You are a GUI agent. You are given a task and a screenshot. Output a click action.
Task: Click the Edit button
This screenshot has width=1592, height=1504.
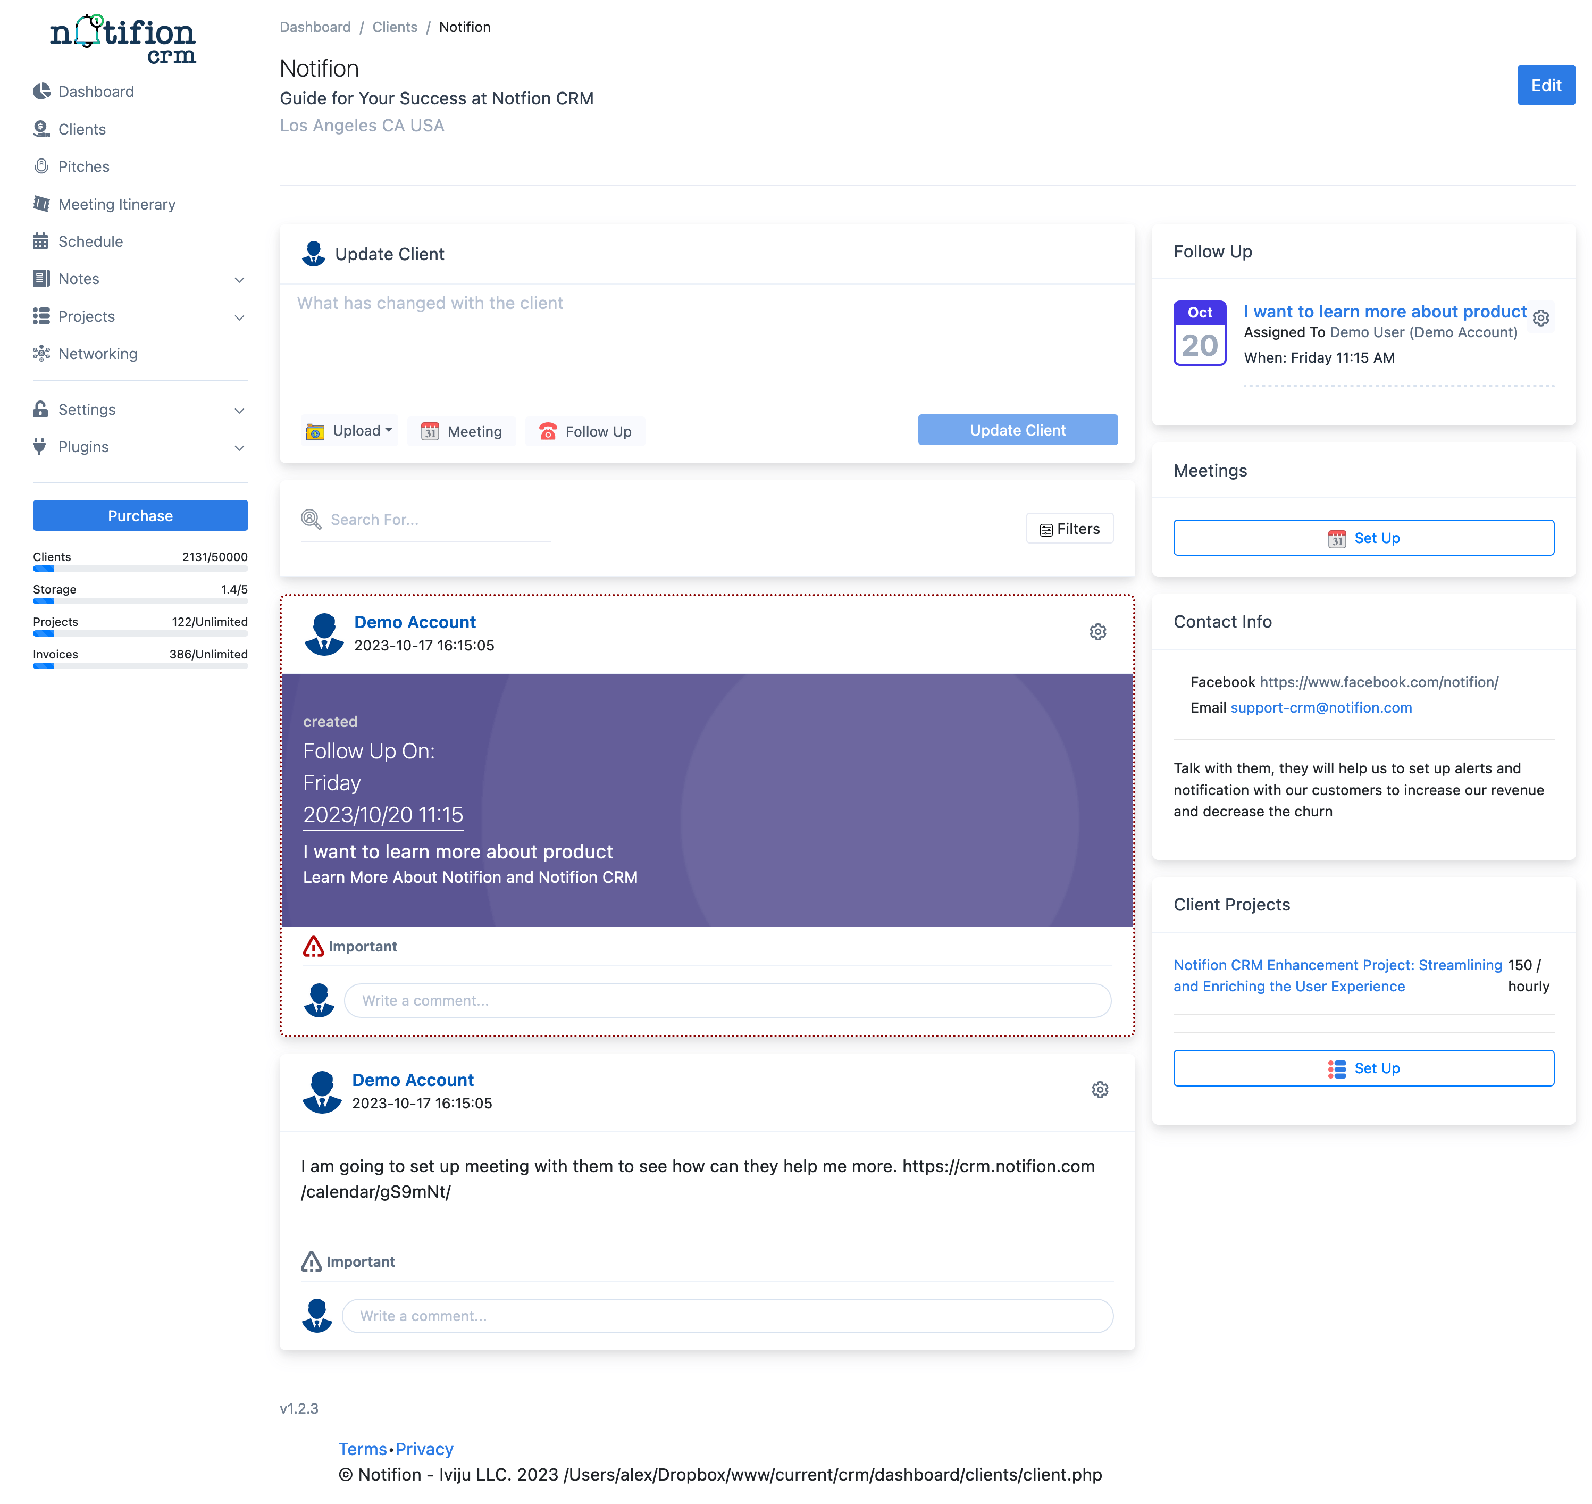point(1546,85)
